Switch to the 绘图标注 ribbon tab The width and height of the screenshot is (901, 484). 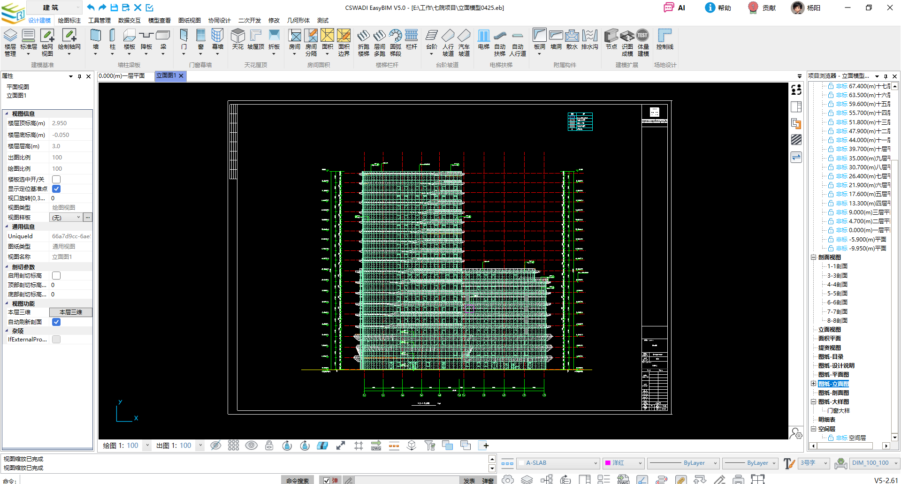(x=69, y=21)
